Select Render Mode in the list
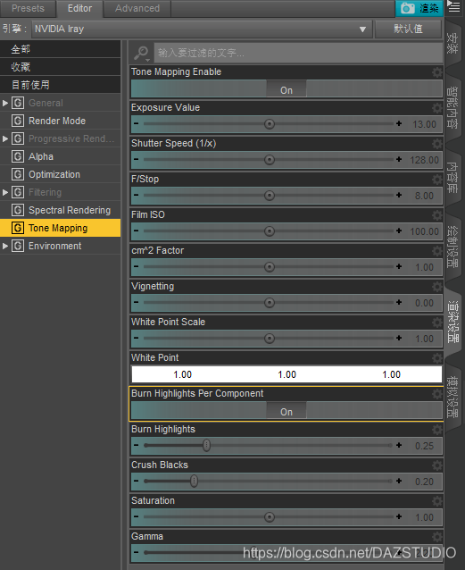Viewport: 465px width, 570px height. tap(61, 121)
